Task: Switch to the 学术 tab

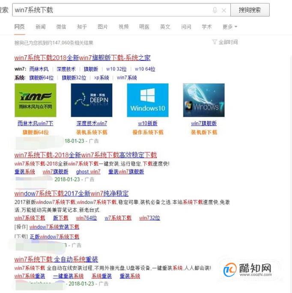Action: tap(207, 27)
